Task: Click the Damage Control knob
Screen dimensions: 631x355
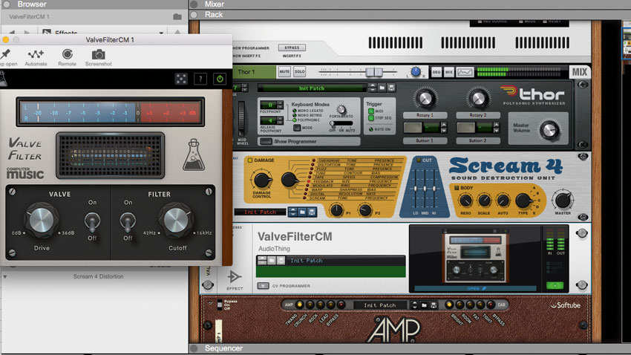Action: (261, 180)
